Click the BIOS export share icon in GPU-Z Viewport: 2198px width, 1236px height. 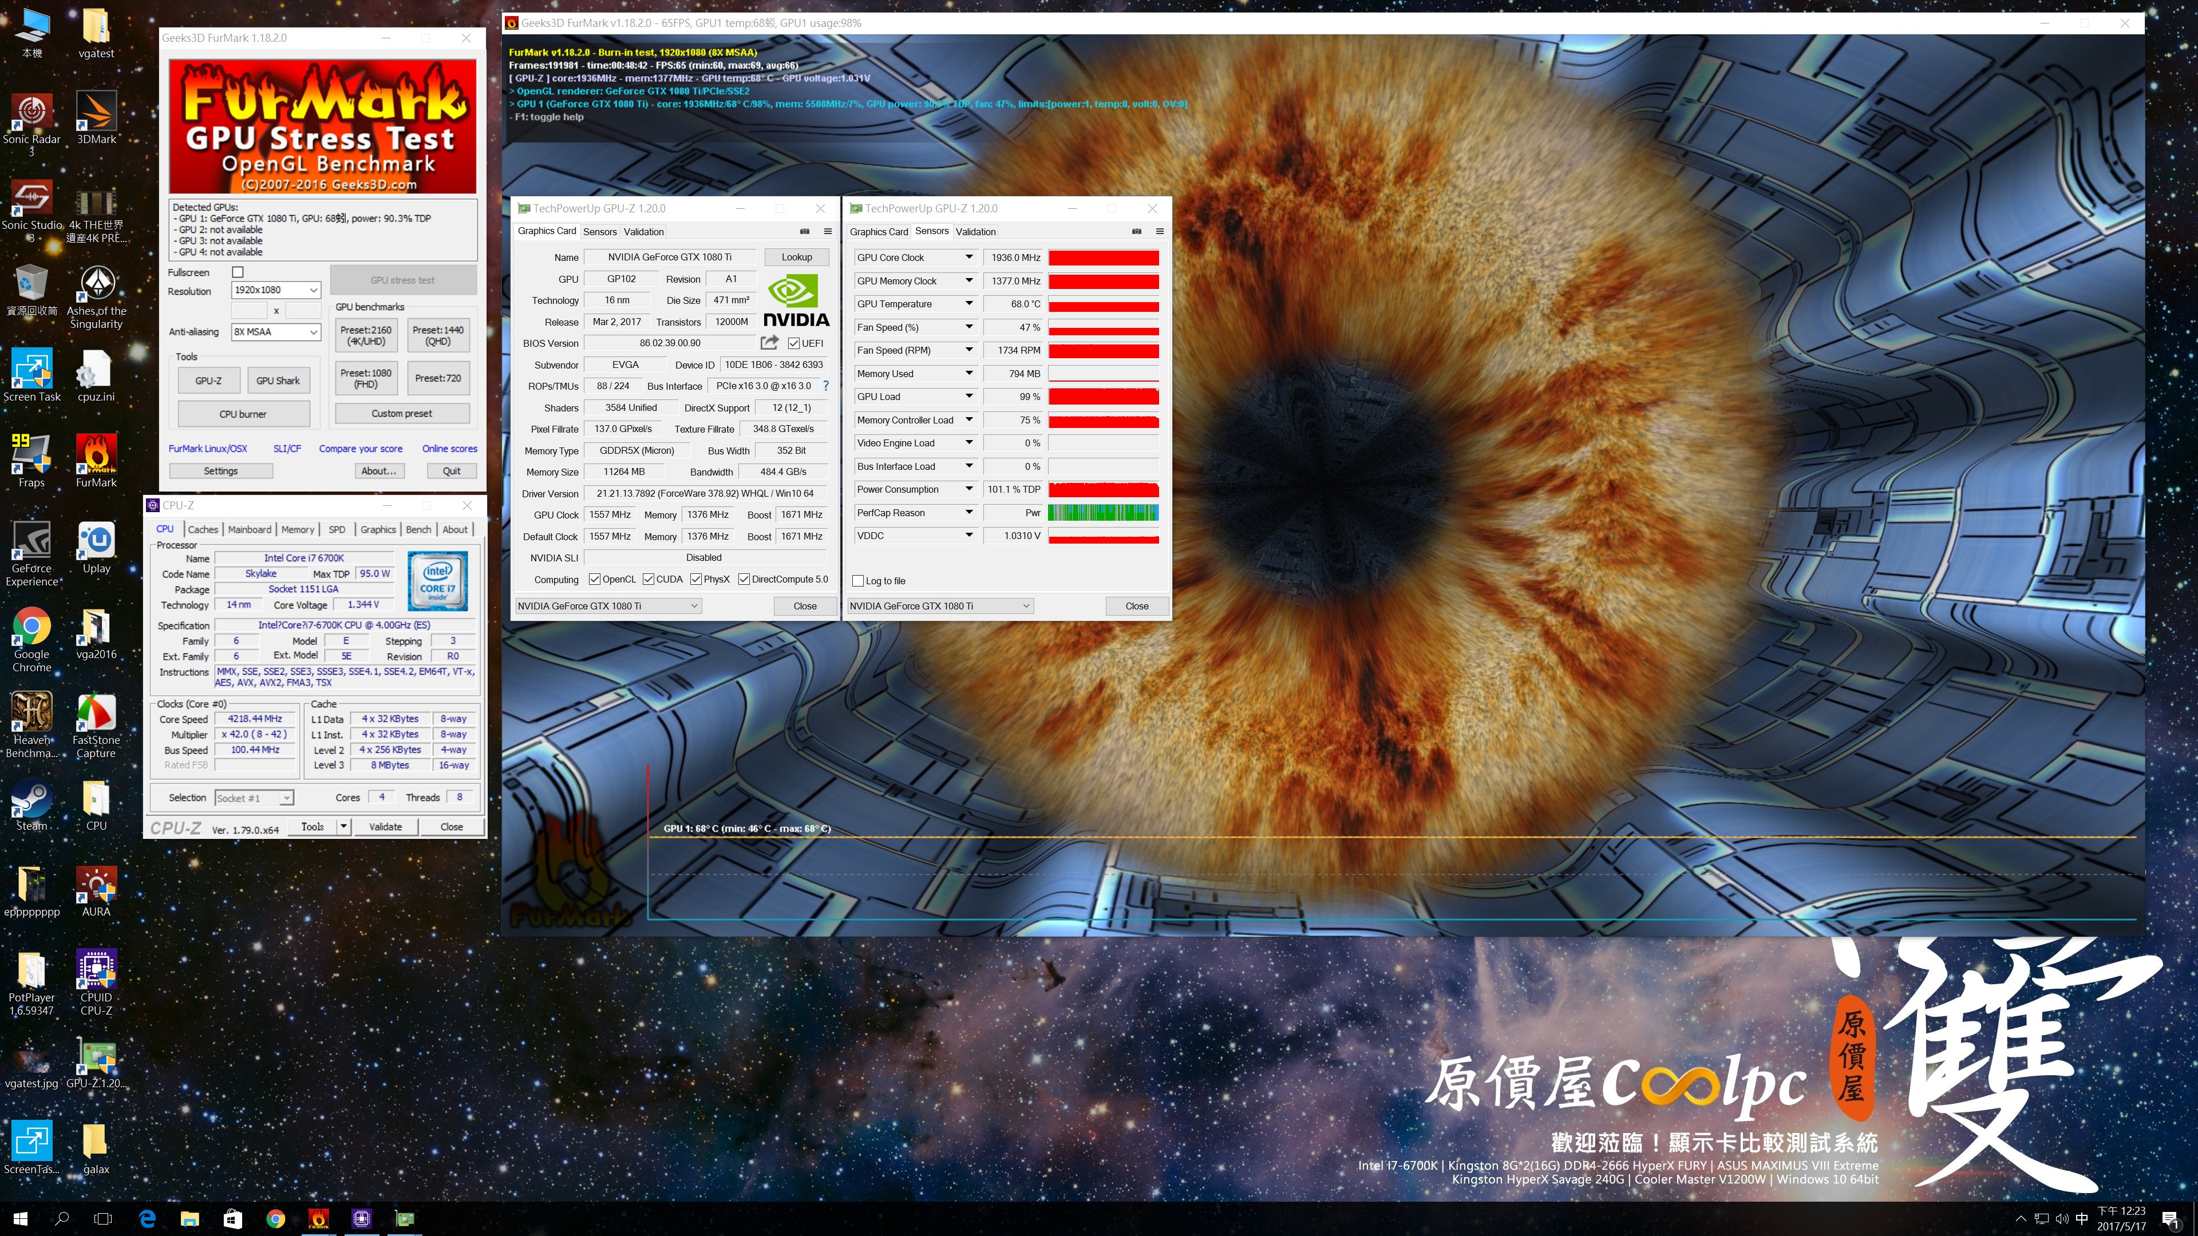(770, 342)
